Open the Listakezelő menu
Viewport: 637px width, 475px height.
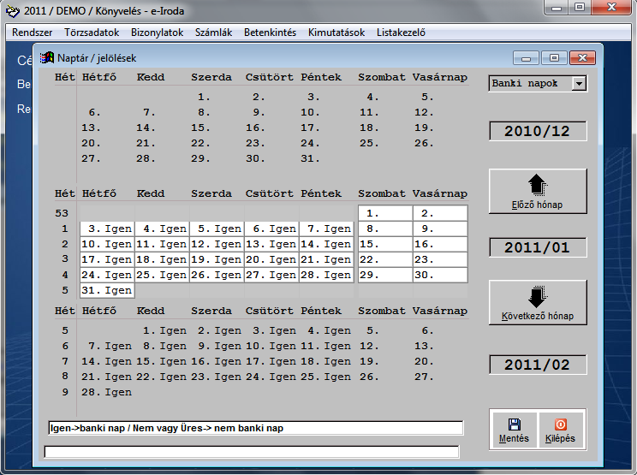click(401, 33)
